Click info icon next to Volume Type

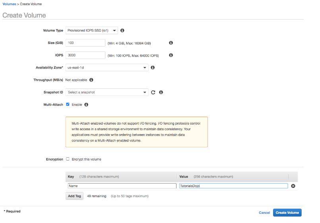pyautogui.click(x=122, y=31)
